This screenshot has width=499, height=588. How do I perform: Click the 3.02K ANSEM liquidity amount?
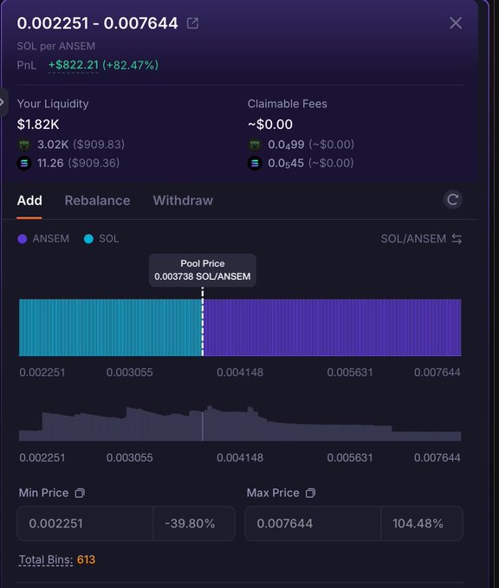click(53, 145)
